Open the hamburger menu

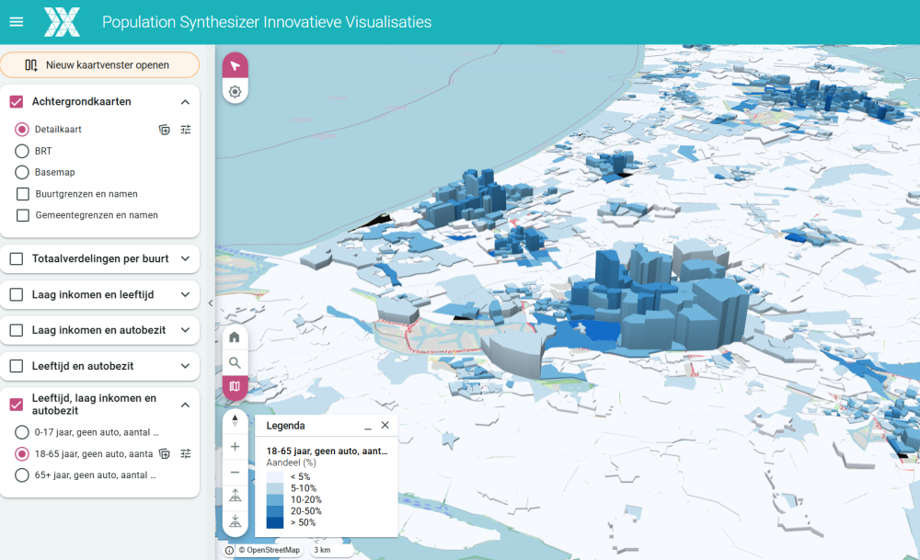click(17, 22)
